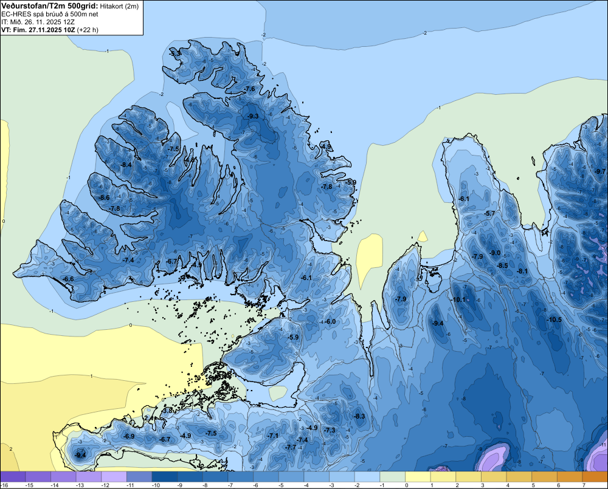Click the orange legend swatch right of 7
The width and height of the screenshot is (608, 489).
pyautogui.click(x=595, y=477)
